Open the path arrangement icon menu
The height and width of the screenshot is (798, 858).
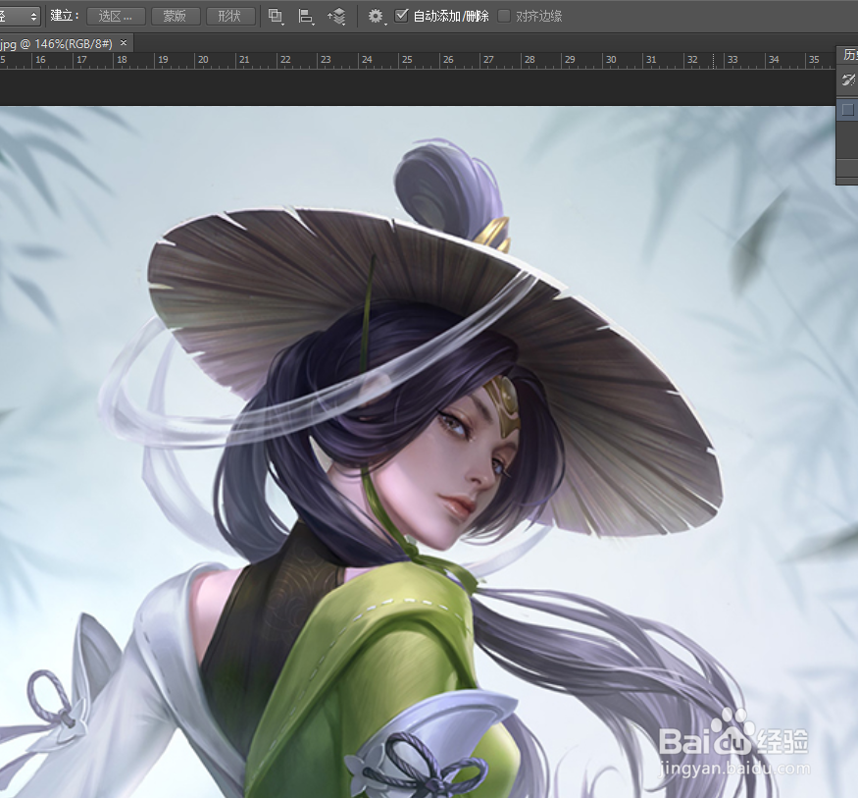(336, 17)
